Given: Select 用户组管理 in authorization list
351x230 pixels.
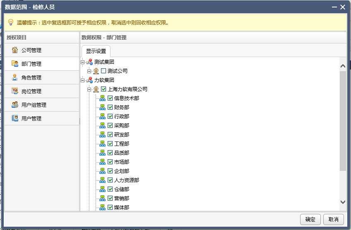Looking at the screenshot, I should click(x=42, y=105).
